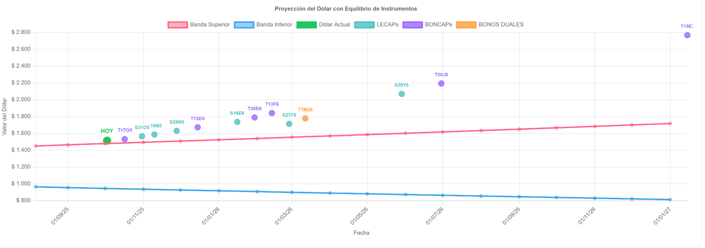
Task: Hide LECAPs series from legend
Action: click(387, 25)
